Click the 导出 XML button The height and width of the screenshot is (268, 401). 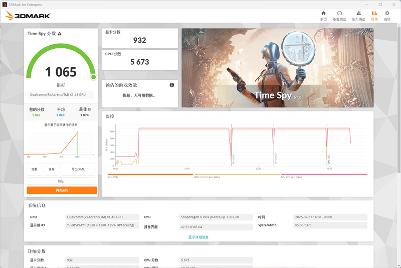point(78,169)
